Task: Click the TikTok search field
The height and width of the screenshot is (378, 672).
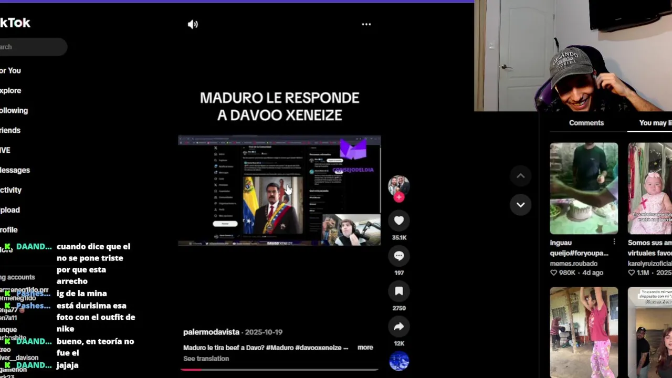Action: pyautogui.click(x=33, y=47)
